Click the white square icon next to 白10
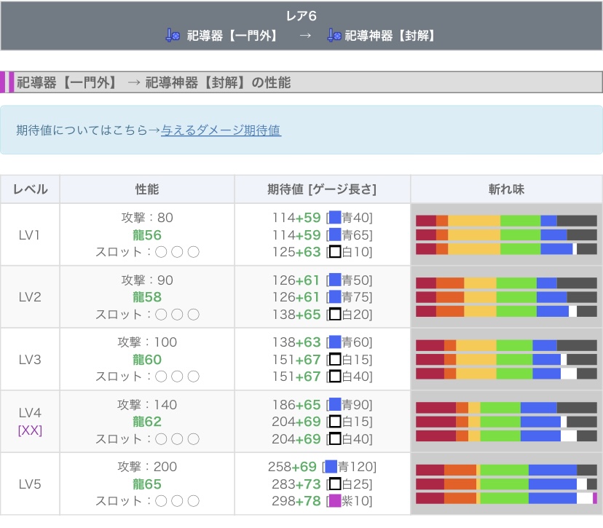Viewport: 603px width, 528px height. pyautogui.click(x=335, y=252)
